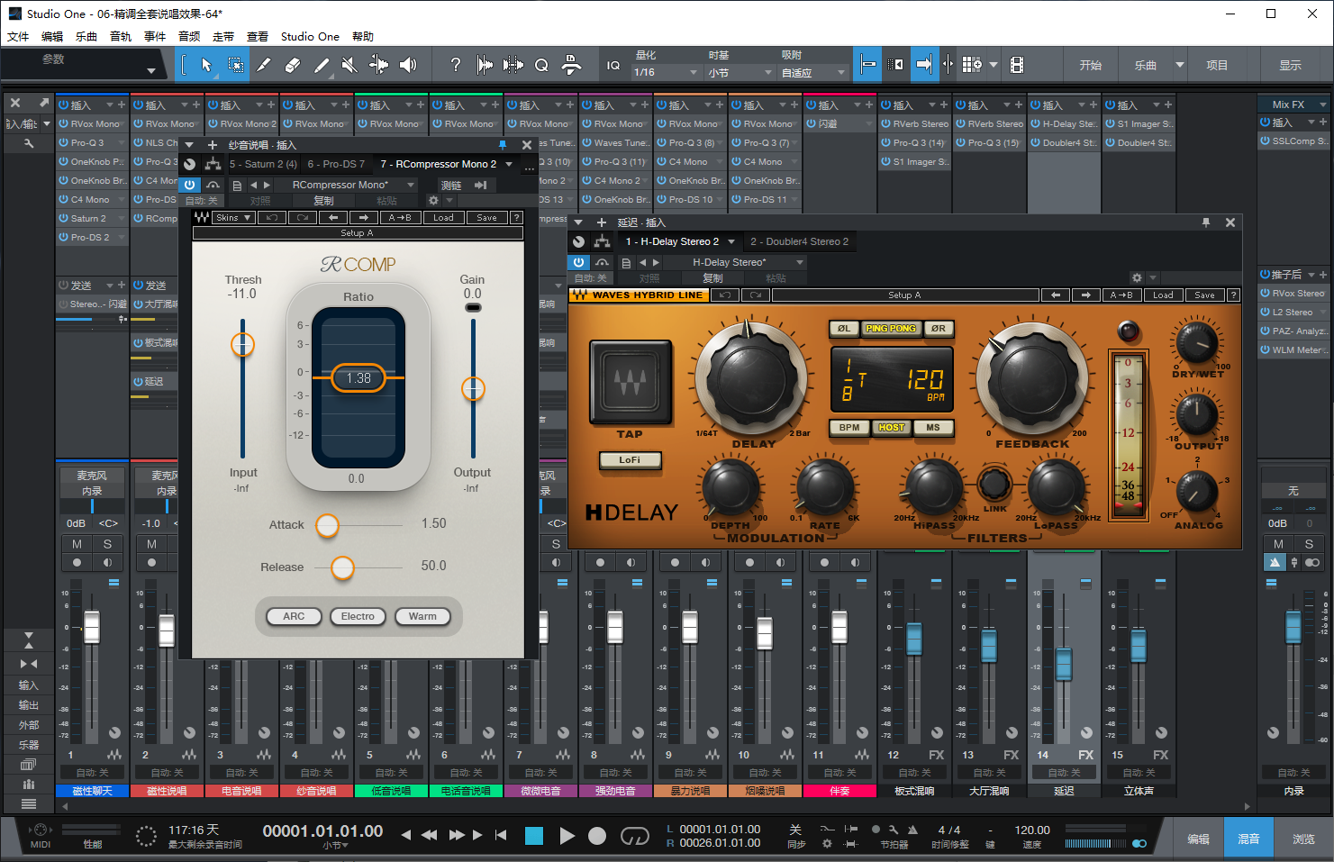
Task: Switch RComp to Warm mode
Action: click(422, 617)
